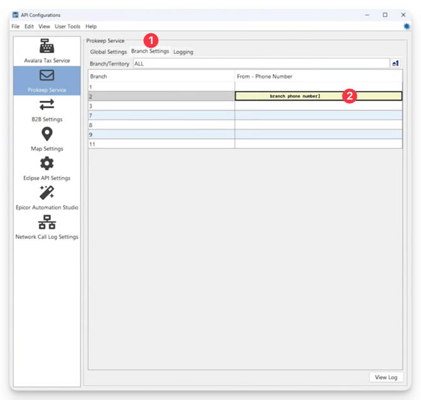Open Network Call Log Settings icon
Image resolution: width=421 pixels, height=400 pixels.
click(x=46, y=222)
